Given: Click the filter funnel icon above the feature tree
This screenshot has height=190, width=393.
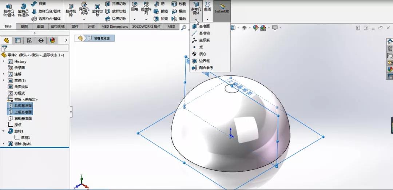Looking at the screenshot, I should [4, 48].
